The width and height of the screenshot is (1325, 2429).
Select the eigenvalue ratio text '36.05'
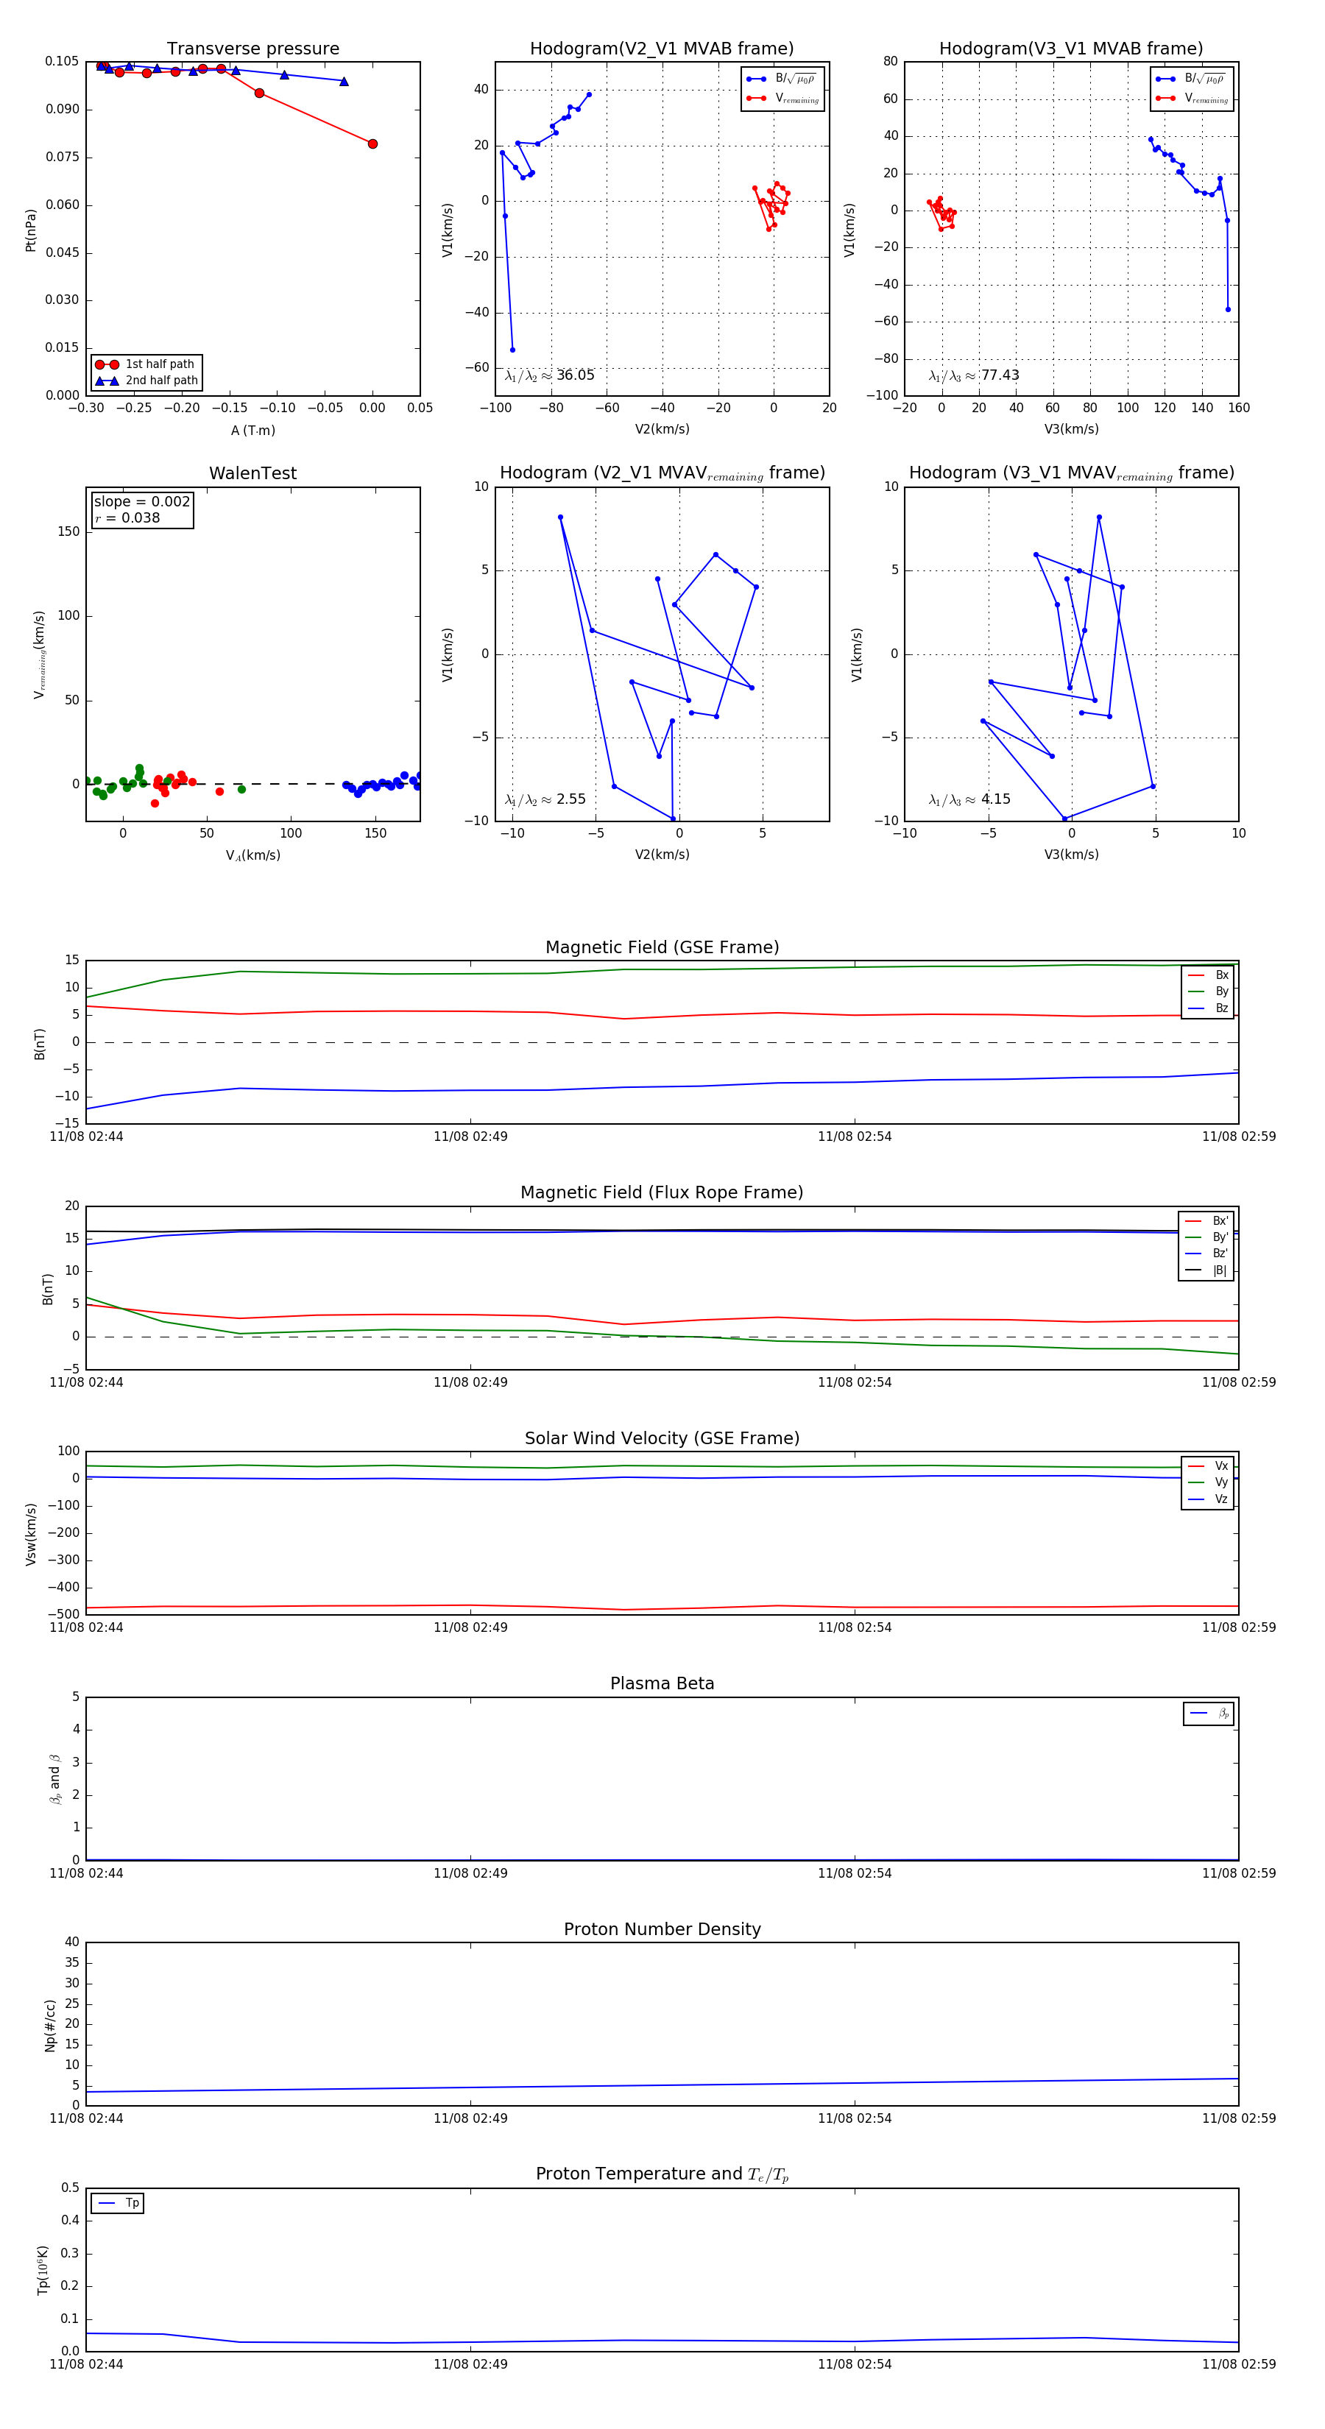575,375
